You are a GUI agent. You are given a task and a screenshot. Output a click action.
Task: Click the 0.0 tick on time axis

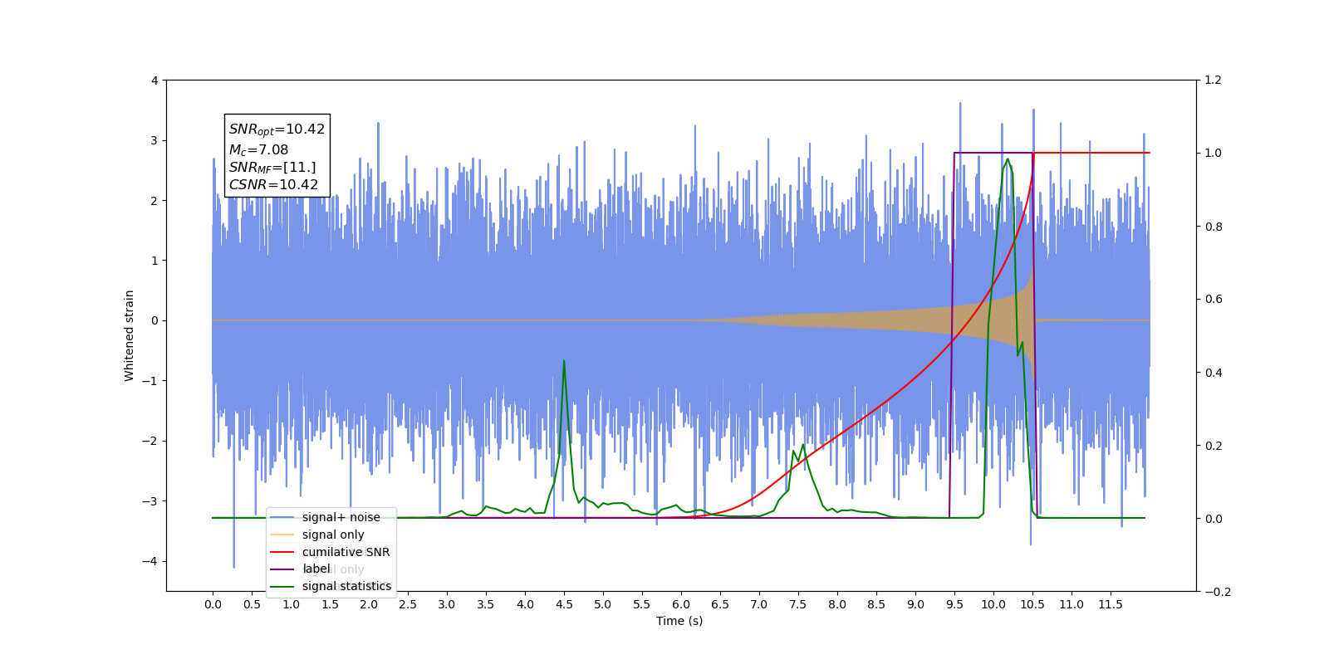tap(213, 604)
